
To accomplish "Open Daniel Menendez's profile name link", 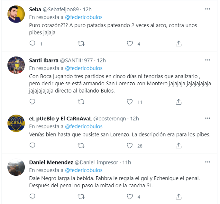I will [51, 162].
